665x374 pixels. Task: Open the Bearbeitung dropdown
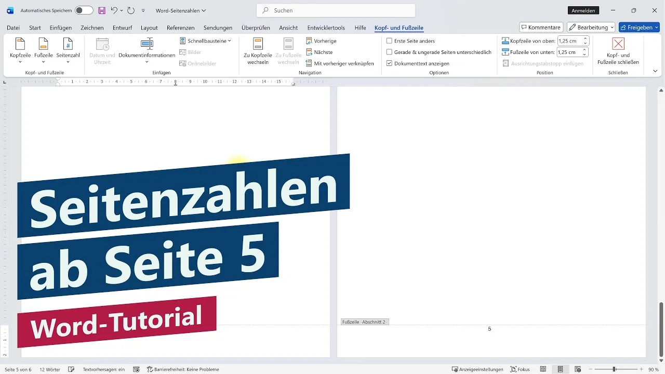[591, 27]
